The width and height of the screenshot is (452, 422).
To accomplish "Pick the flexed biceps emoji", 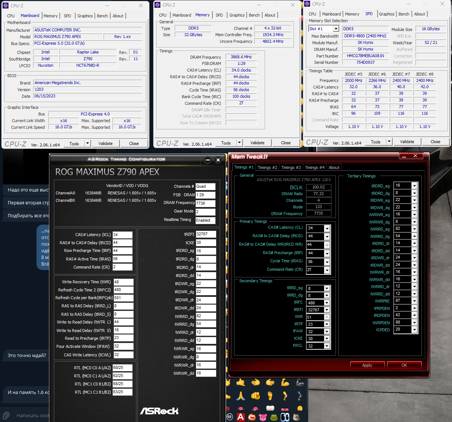I will [285, 383].
